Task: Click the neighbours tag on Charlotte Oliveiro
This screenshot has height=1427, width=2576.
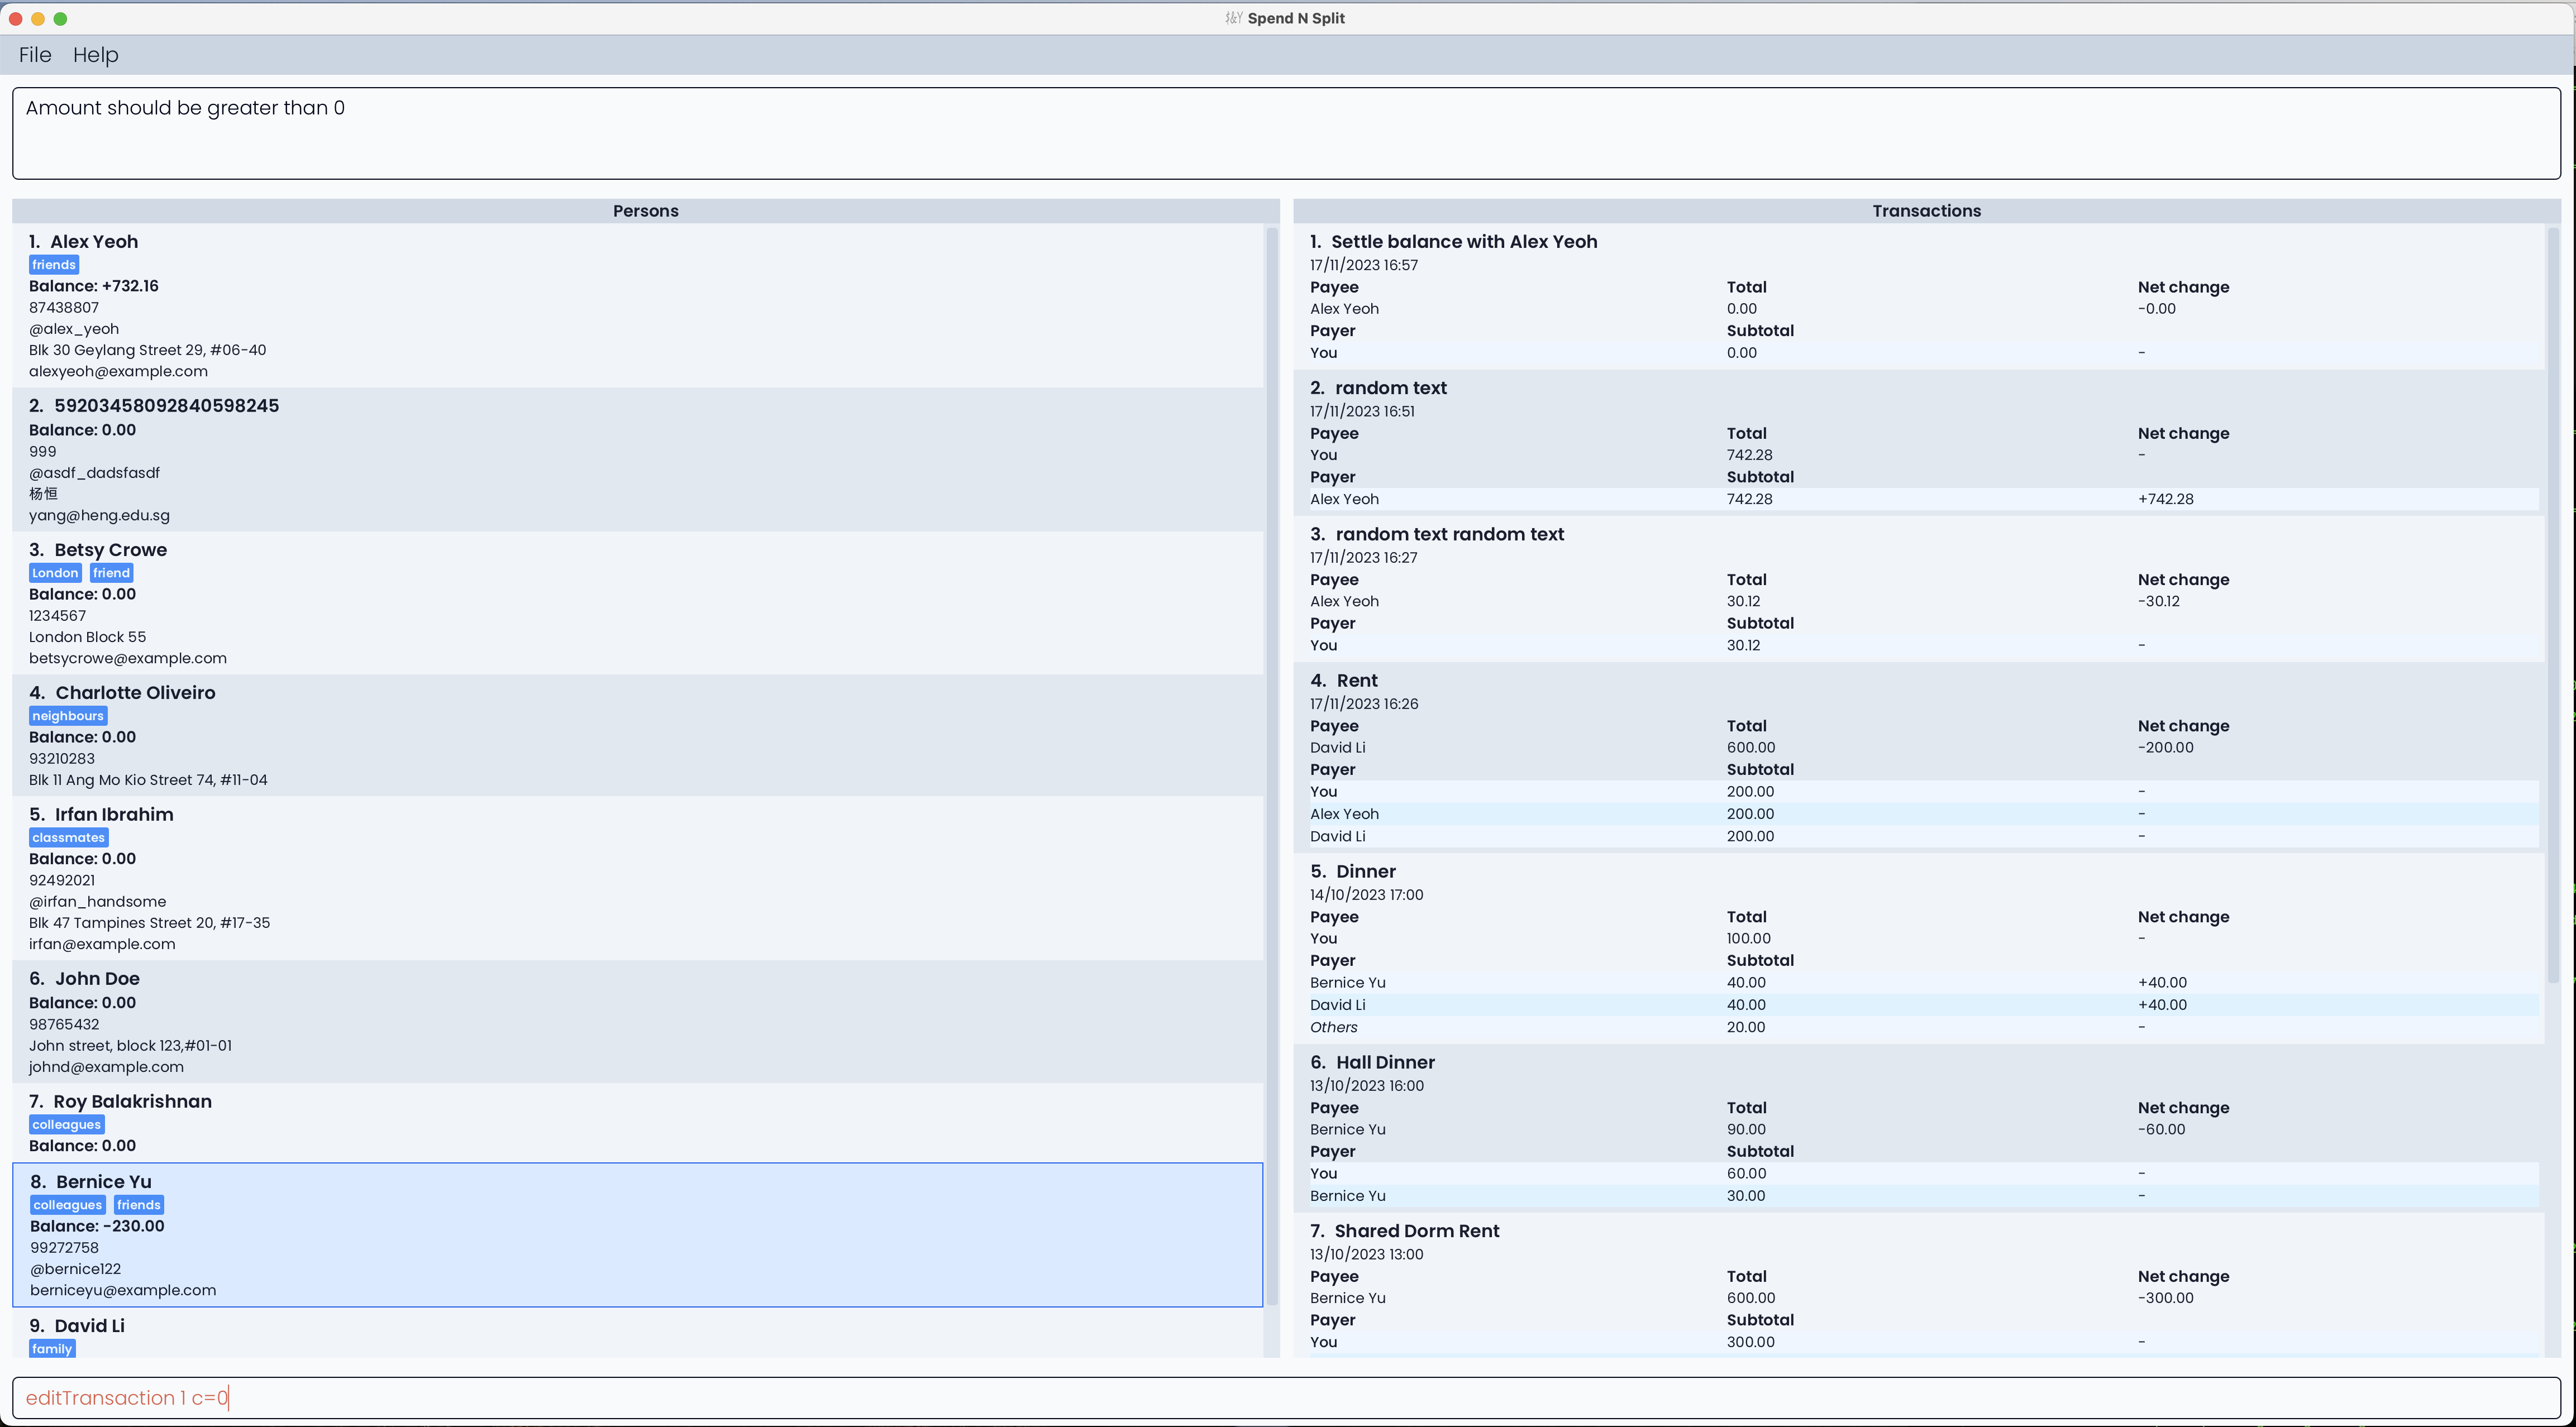Action: 67,715
